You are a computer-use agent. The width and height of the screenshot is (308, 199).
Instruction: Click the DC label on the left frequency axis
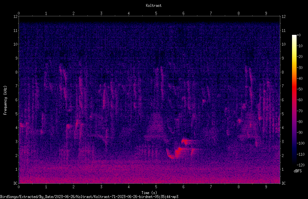(x=16, y=183)
